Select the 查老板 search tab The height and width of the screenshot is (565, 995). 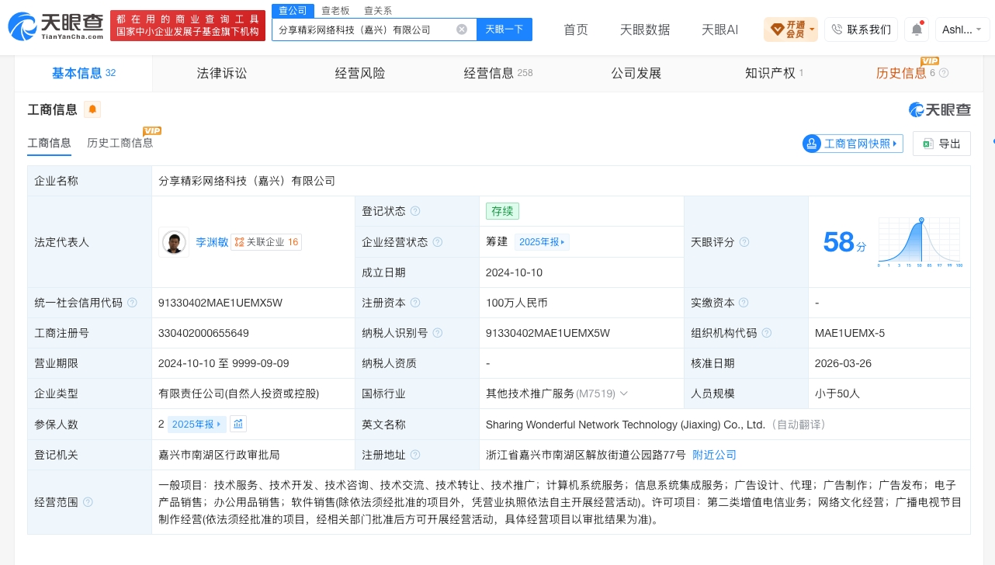click(x=335, y=10)
